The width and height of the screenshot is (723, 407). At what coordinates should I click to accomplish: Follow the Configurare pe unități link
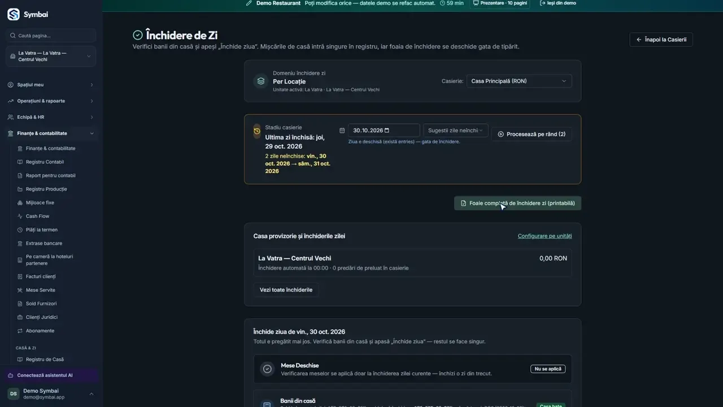pyautogui.click(x=545, y=236)
